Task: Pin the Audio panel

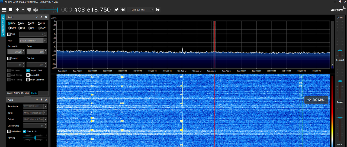Action: pyautogui.click(x=41, y=100)
